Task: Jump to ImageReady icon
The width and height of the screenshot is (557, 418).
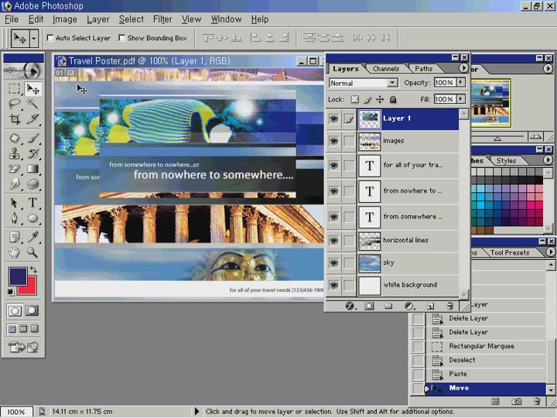Action: pyautogui.click(x=23, y=347)
